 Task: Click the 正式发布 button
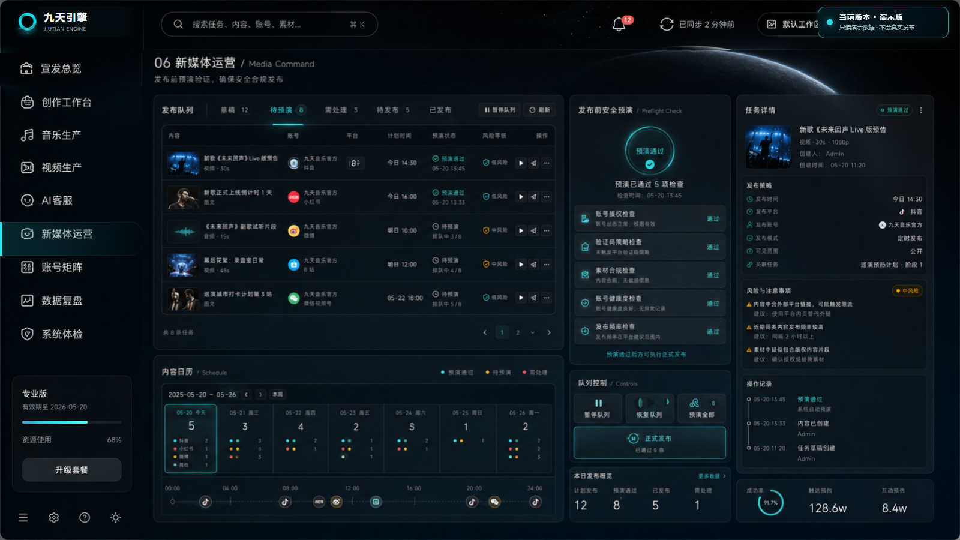[650, 443]
